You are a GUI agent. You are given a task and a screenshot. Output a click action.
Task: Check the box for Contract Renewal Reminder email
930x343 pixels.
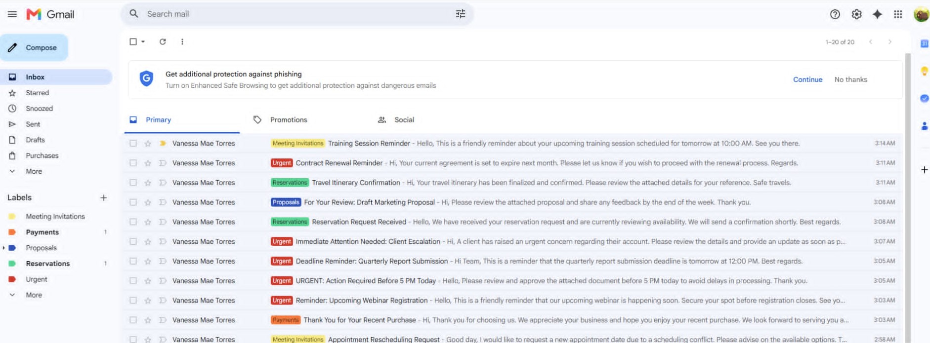tap(133, 163)
